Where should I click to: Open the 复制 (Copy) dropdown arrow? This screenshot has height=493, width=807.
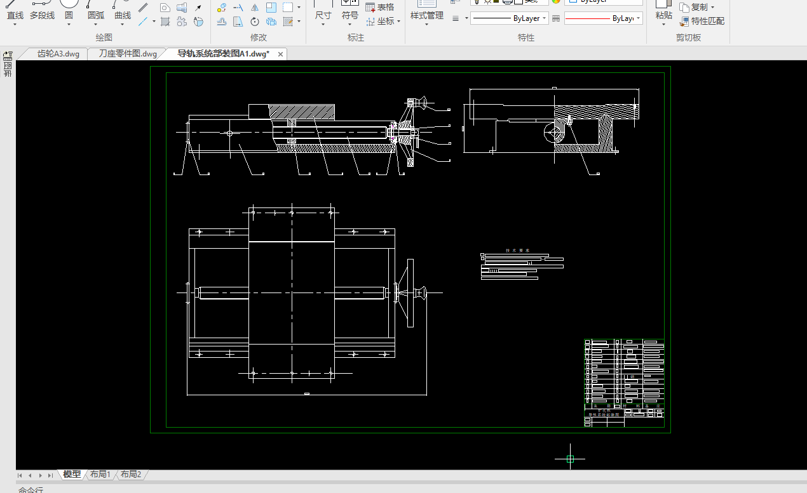point(712,8)
